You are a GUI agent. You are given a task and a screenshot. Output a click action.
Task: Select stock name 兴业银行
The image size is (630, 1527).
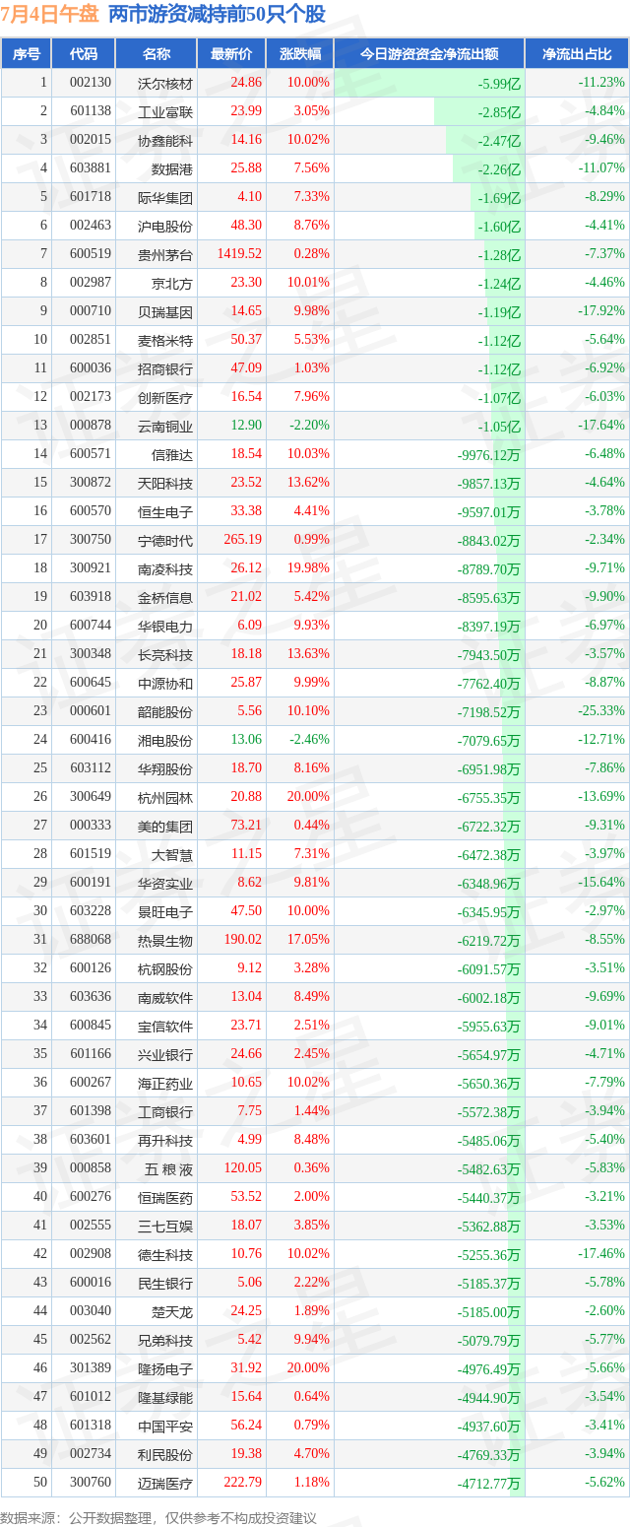point(165,1054)
